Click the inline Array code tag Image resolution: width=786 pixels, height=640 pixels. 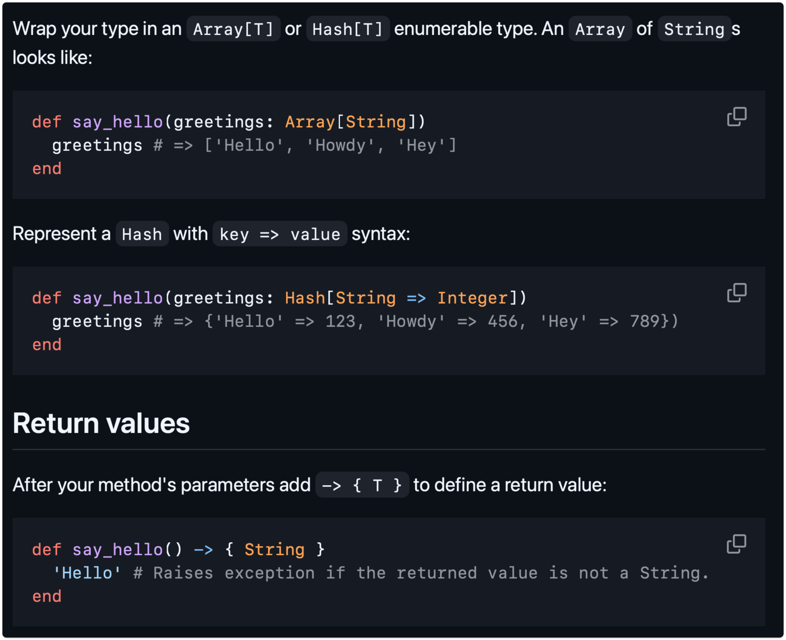(600, 29)
